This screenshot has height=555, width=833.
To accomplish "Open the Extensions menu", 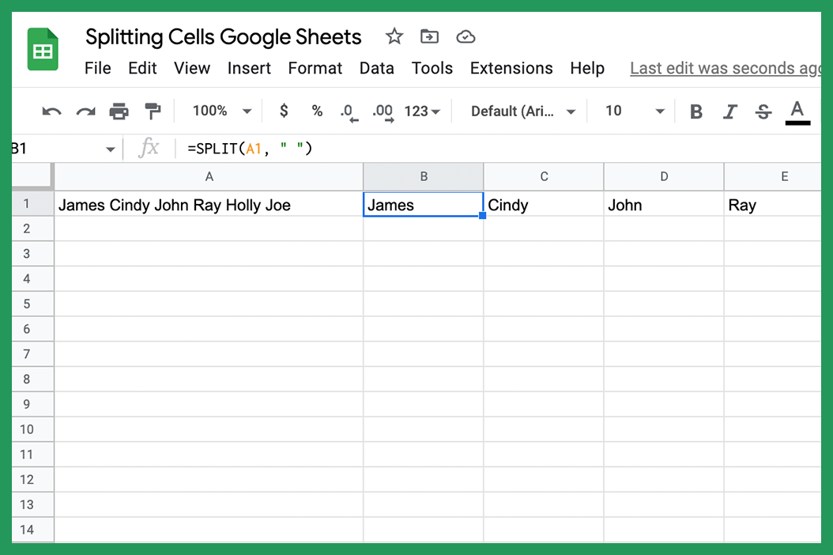I will (511, 68).
